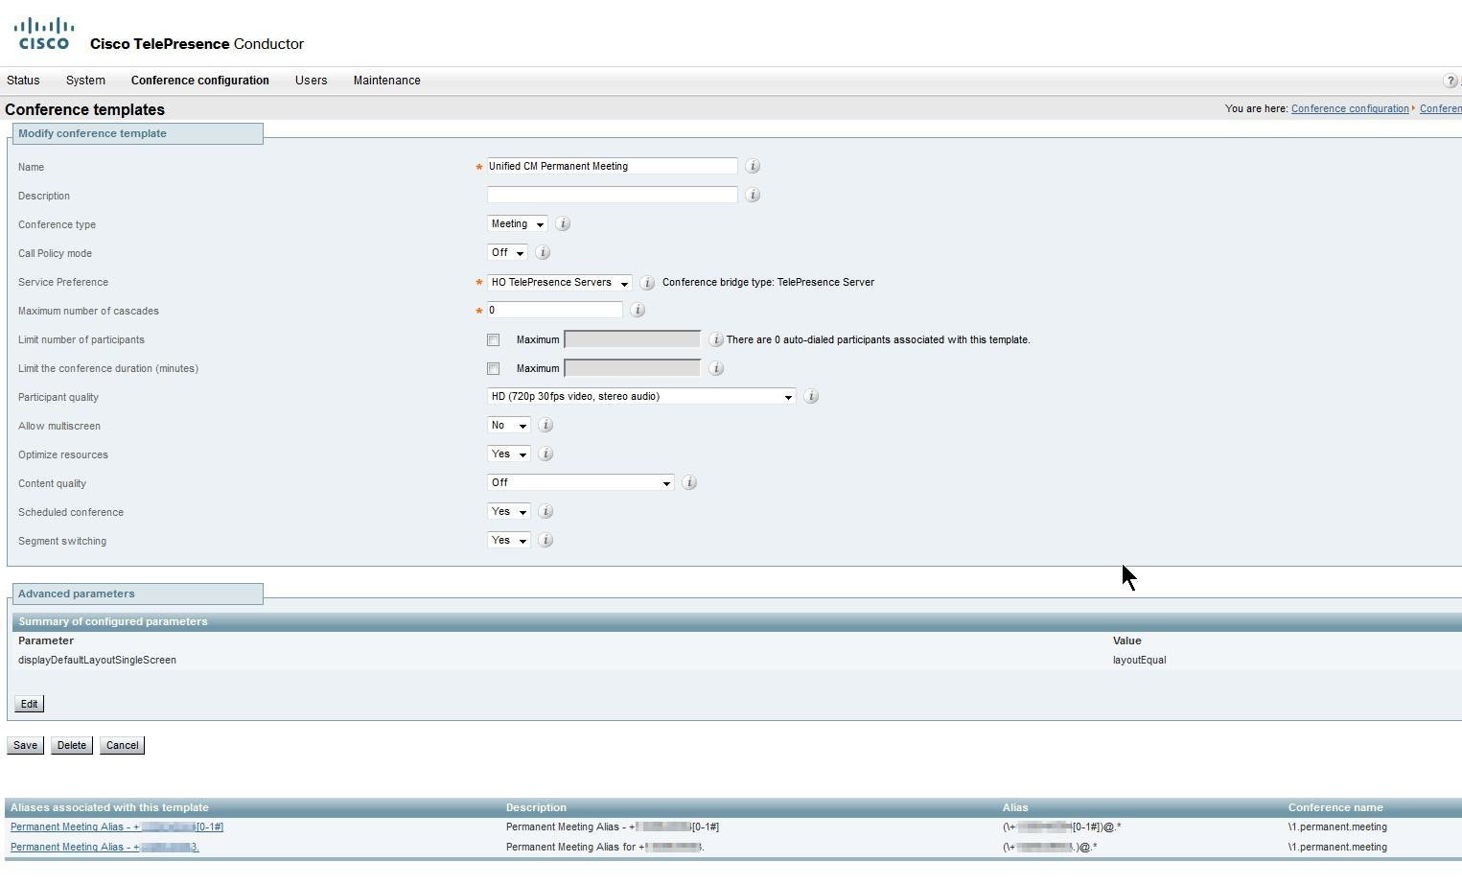Click the Cancel button
This screenshot has height=885, width=1462.
123,746
